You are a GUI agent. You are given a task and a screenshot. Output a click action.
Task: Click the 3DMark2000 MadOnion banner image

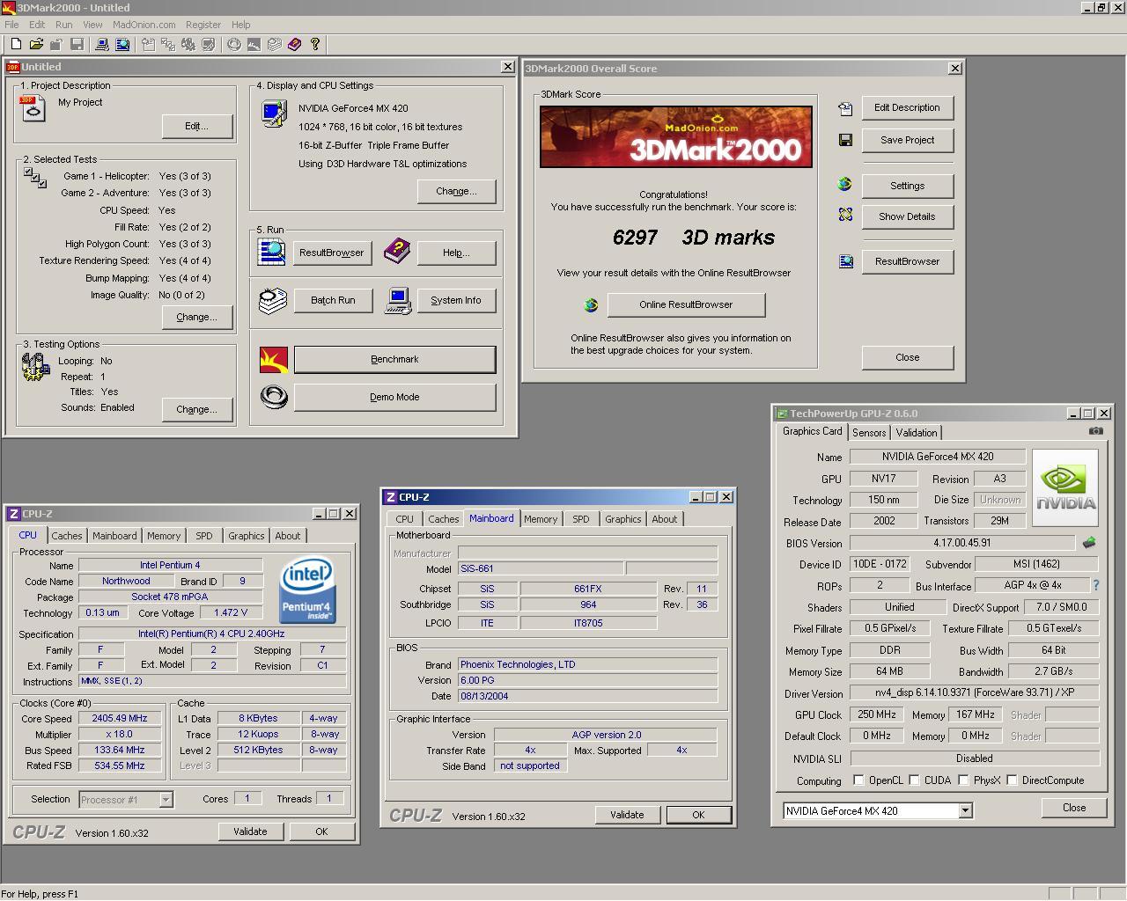[676, 136]
